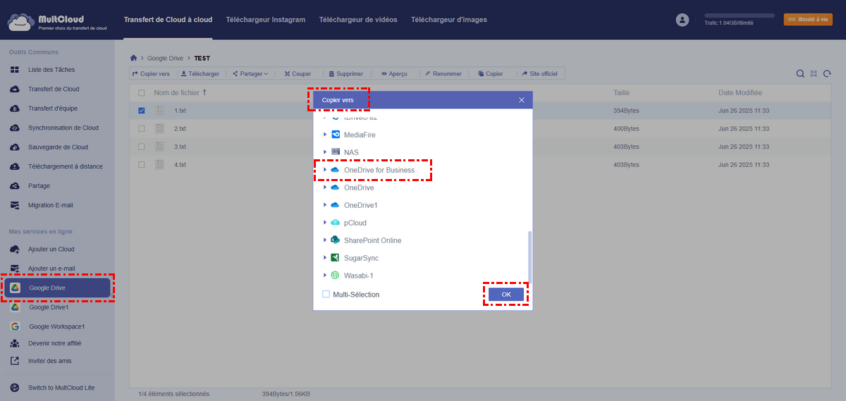Open Synchronisation de Cloud sidebar item
The image size is (846, 401).
[63, 128]
